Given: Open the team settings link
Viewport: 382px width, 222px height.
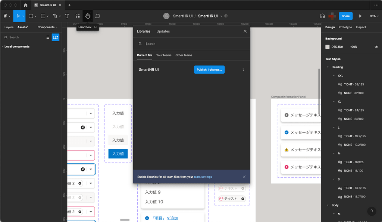Looking at the screenshot, I should point(203,177).
